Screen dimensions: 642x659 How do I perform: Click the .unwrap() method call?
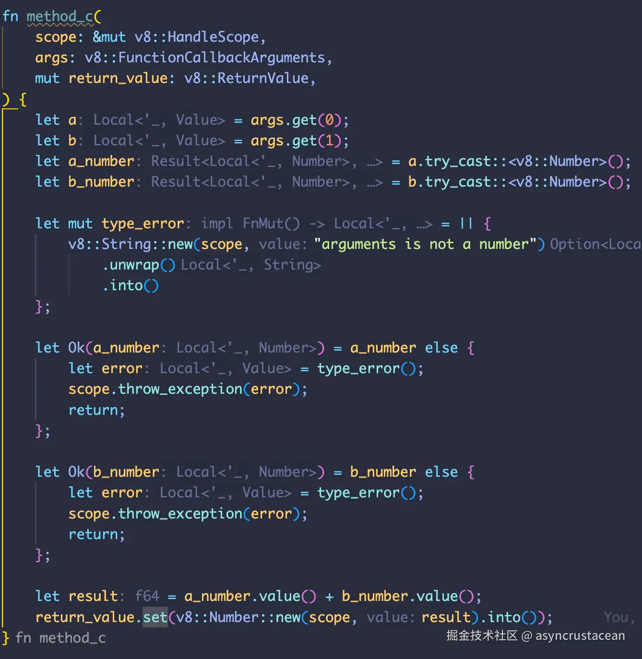[139, 265]
